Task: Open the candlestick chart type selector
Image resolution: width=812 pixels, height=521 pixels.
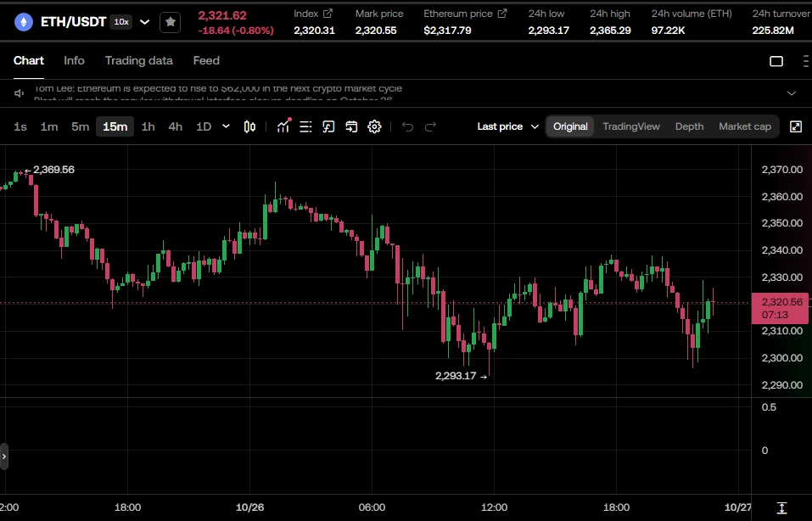Action: [x=249, y=127]
